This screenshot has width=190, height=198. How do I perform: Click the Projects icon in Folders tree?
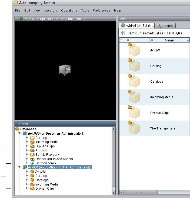click(32, 150)
